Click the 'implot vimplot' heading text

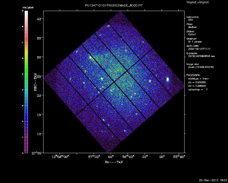197,2
